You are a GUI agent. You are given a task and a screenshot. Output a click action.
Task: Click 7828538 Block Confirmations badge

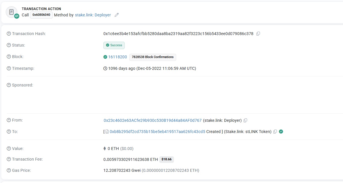click(x=153, y=57)
